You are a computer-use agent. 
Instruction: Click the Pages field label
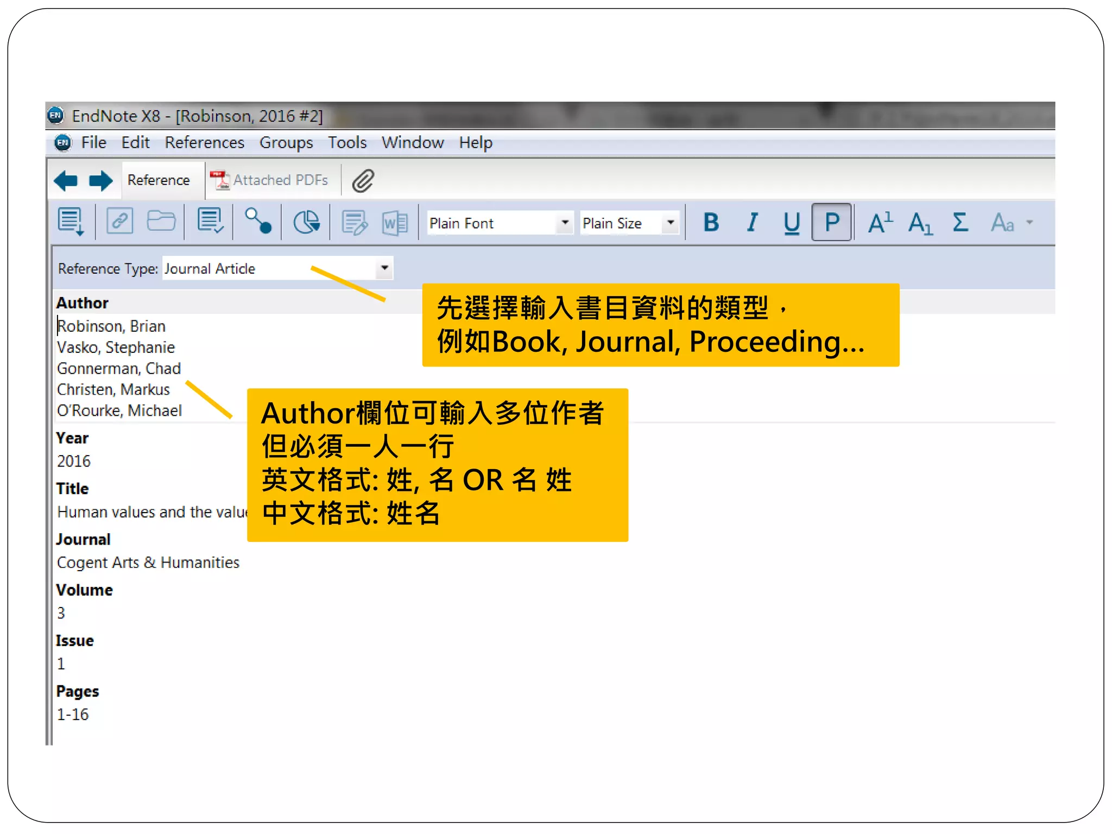coord(78,691)
